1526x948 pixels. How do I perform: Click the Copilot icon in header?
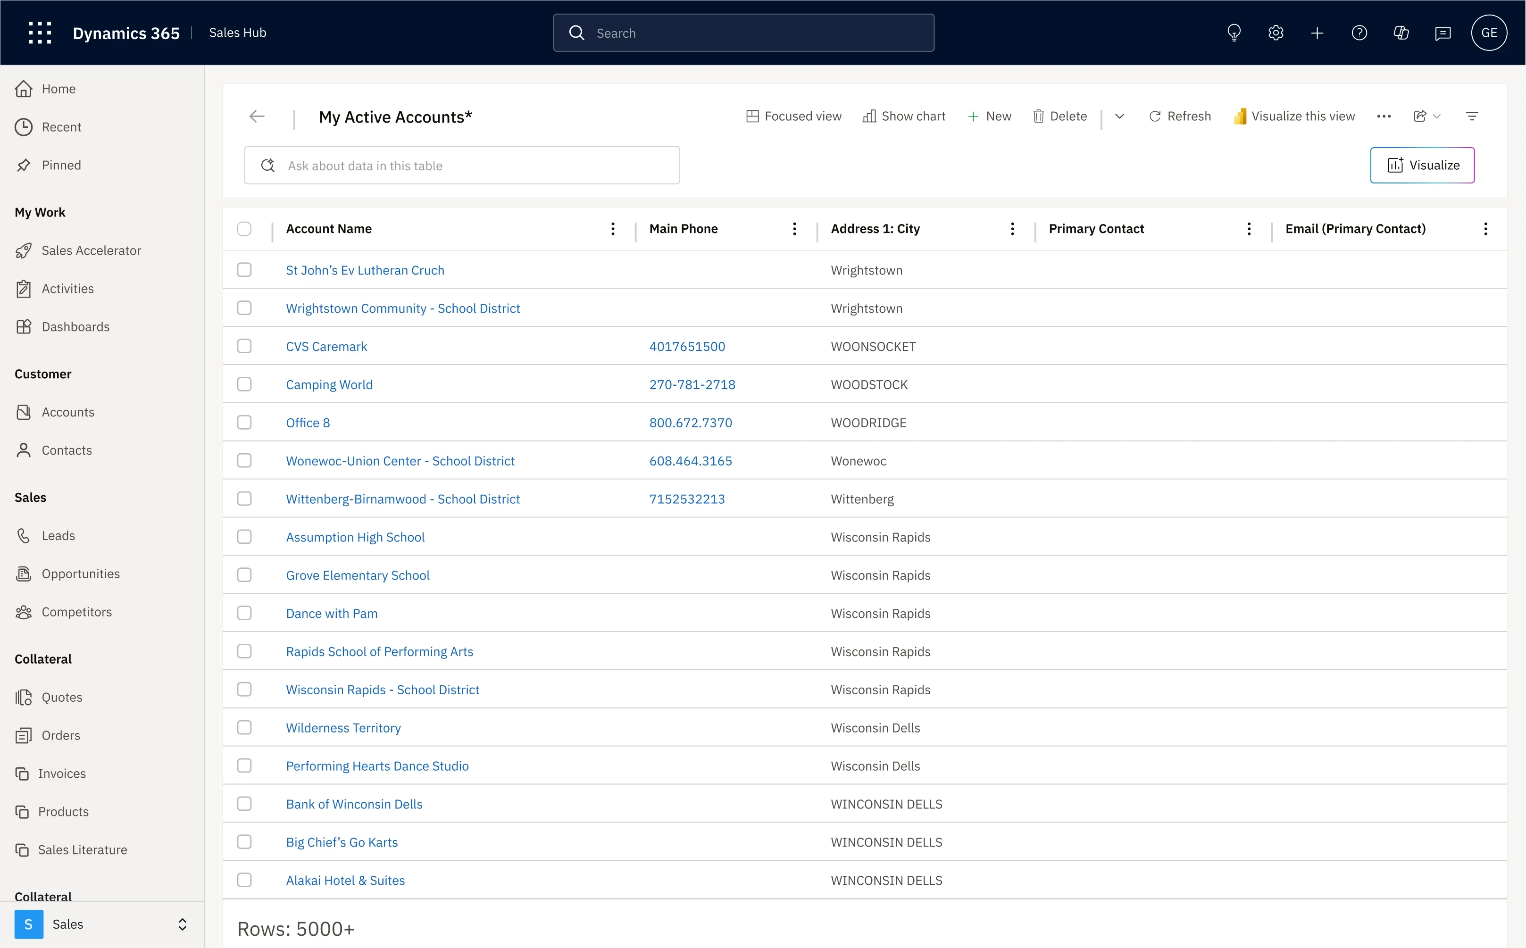(x=1401, y=33)
